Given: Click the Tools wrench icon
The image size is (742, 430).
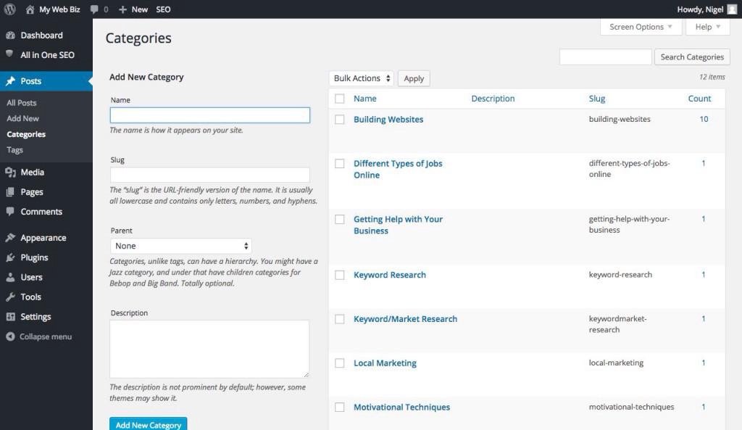Looking at the screenshot, I should coord(10,297).
